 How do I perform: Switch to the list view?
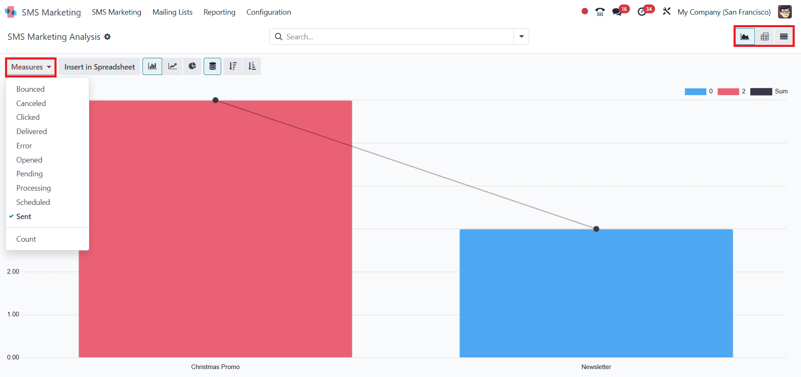click(x=784, y=36)
